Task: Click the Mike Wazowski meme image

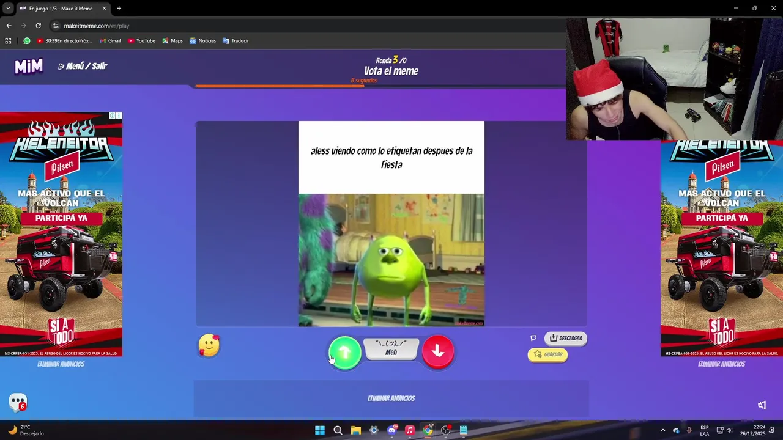Action: 391,260
